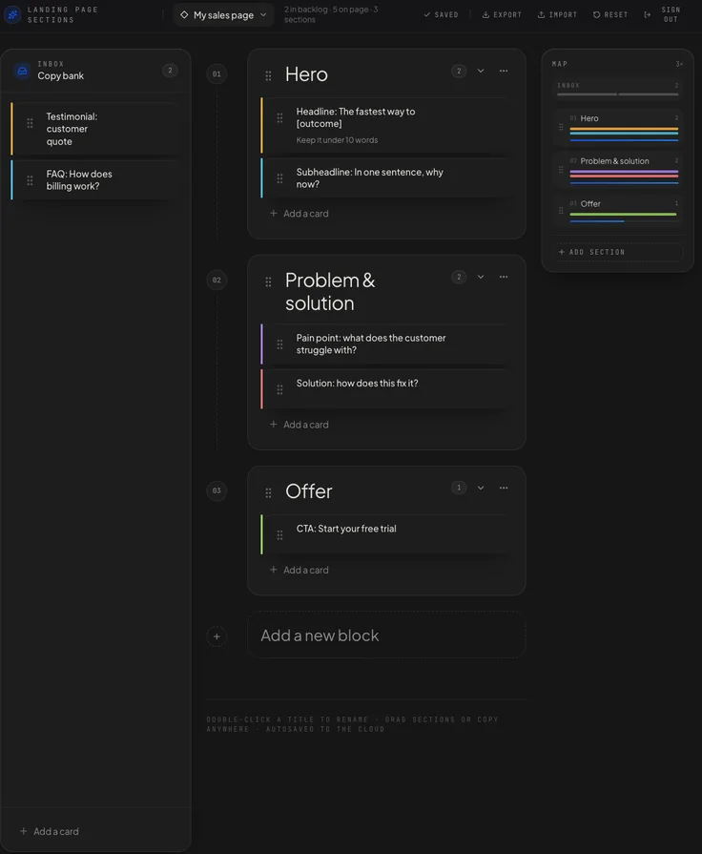The height and width of the screenshot is (854, 702).
Task: Click the Offer section drag handle
Action: point(268,493)
